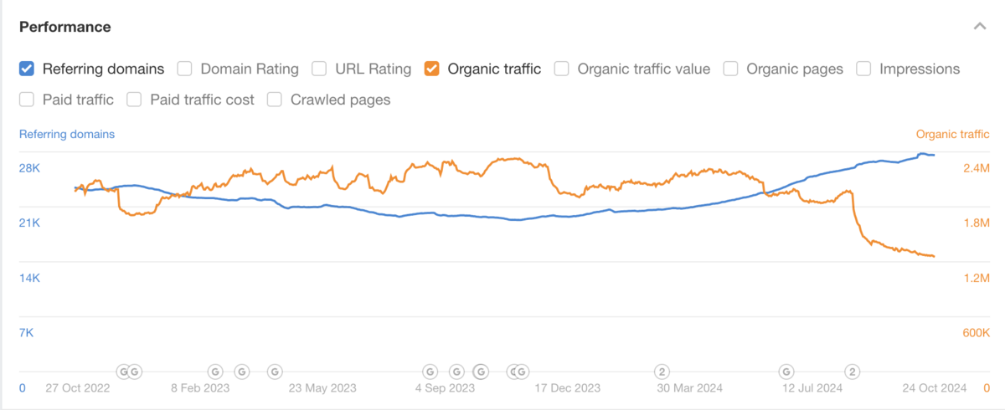Click the Google marker just before 23 May 2023
Screen dimensions: 1005x410
pyautogui.click(x=275, y=371)
